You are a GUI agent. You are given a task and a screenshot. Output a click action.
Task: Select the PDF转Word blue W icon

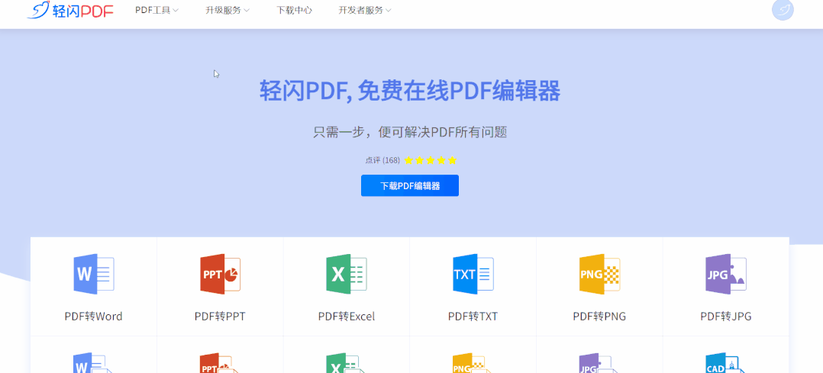point(93,274)
